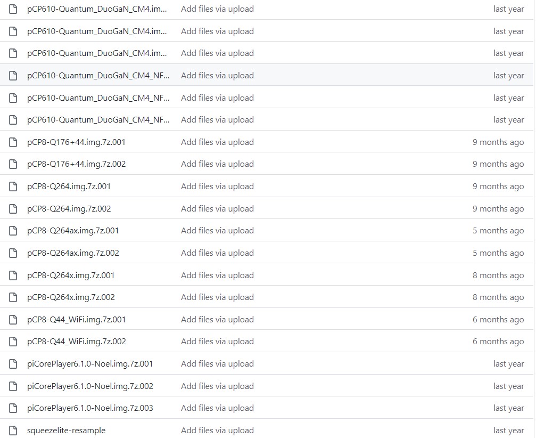View commit message on pCP8-Q264x.img.7z.002 row
This screenshot has height=438, width=536.
217,297
